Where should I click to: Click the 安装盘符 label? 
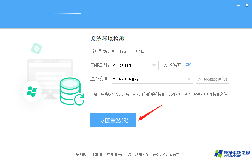click(x=99, y=65)
